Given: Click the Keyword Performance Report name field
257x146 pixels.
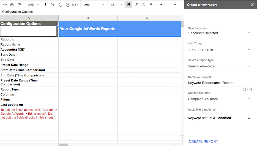Looking at the screenshot, I should [220, 83].
